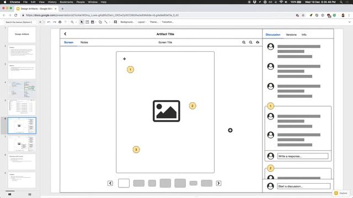Click the redo arrow in Slides toolbar
The height and width of the screenshot is (198, 353).
coord(55,22)
